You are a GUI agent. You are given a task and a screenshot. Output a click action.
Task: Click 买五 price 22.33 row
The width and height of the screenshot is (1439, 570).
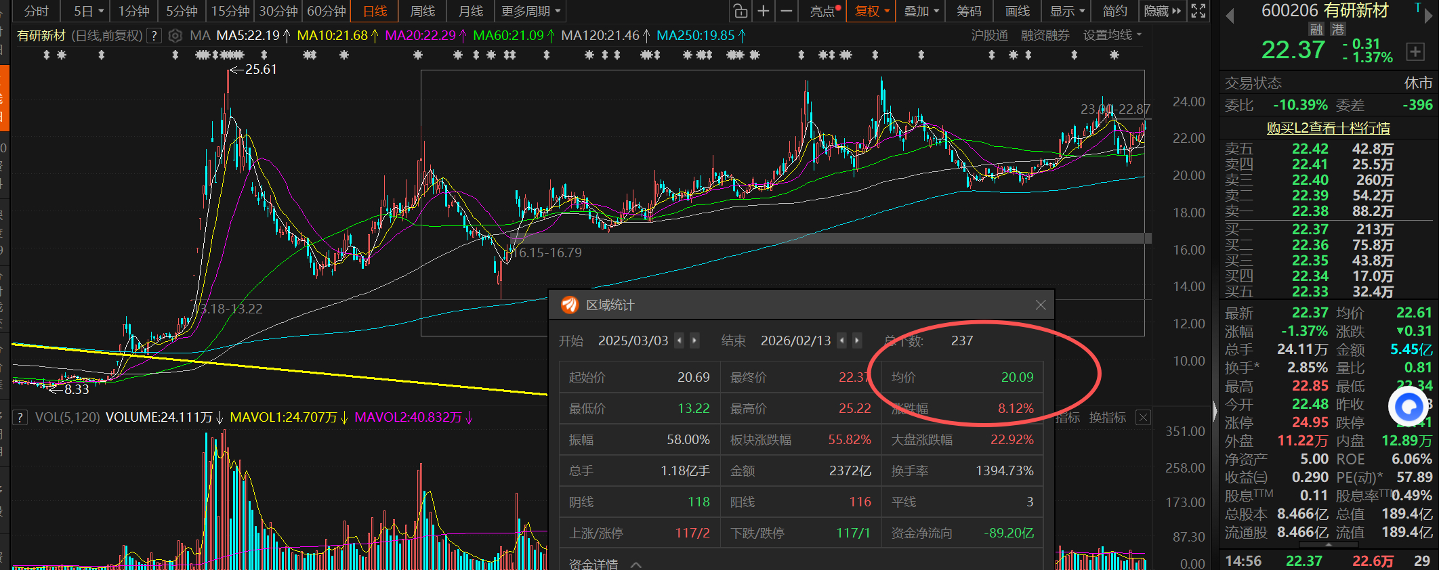(x=1329, y=292)
